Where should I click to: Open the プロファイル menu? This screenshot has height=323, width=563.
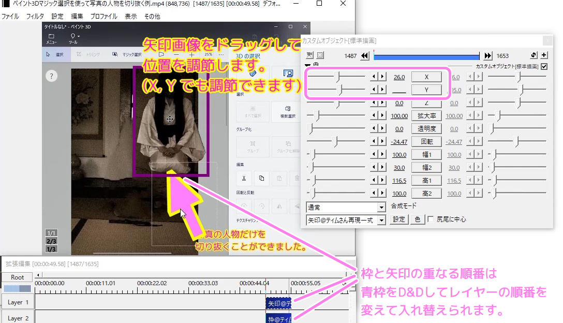click(x=103, y=16)
